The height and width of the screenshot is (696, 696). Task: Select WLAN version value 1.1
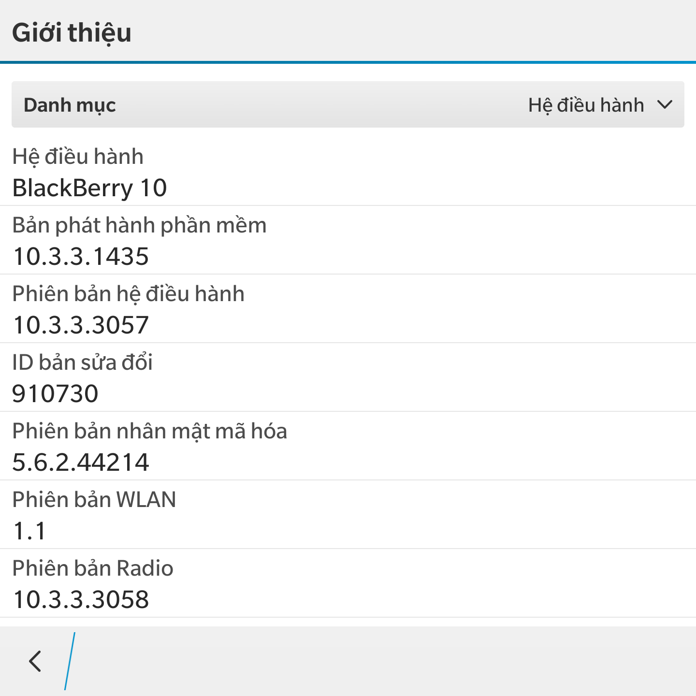click(29, 531)
